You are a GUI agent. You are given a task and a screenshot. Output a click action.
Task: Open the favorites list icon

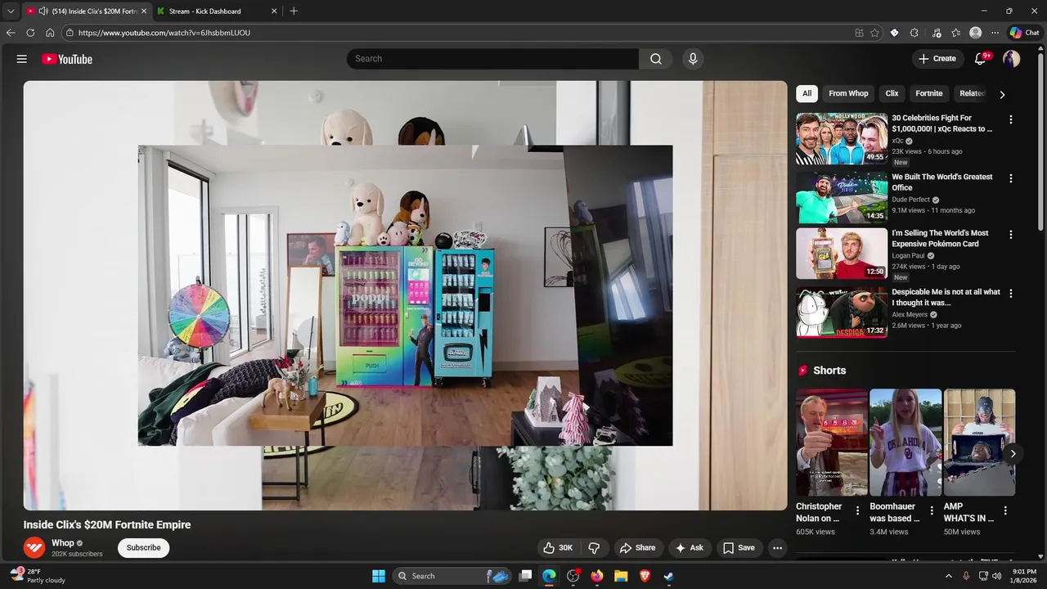coord(955,33)
